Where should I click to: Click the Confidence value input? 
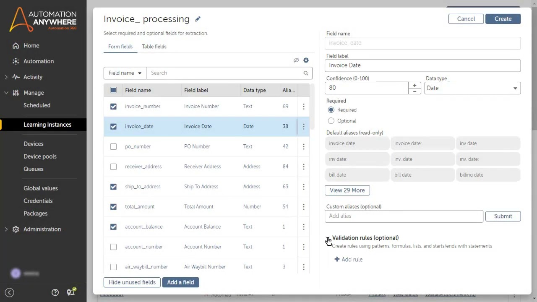click(x=367, y=88)
